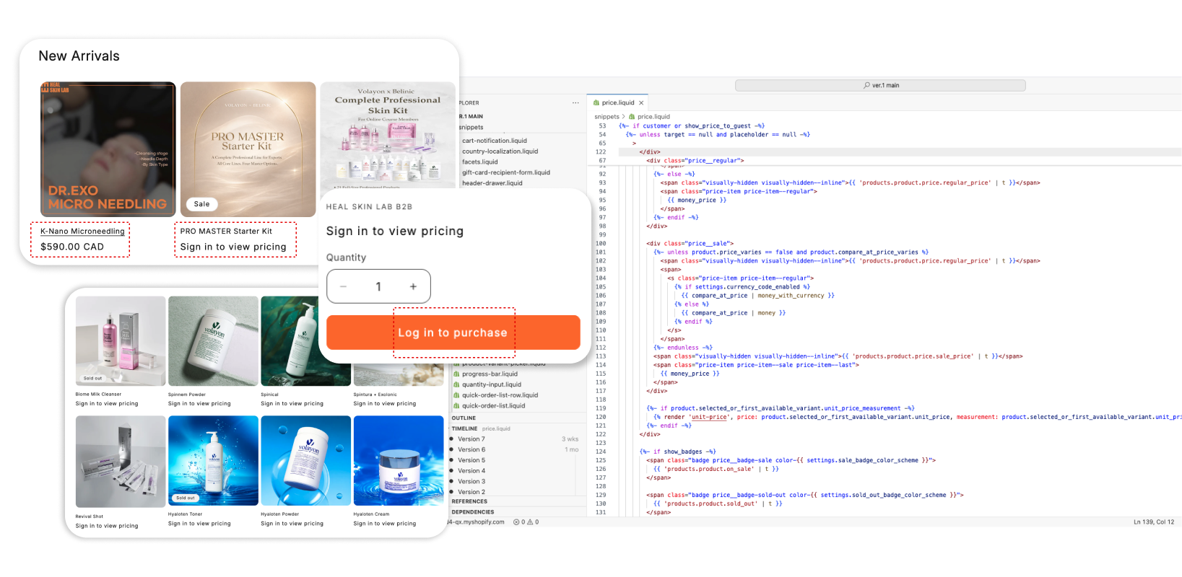Screen dimensions: 1182x577
Task: Open Hyaloten Toner product thumbnail
Action: click(x=213, y=462)
